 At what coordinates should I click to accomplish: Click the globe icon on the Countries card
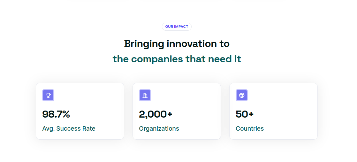[242, 95]
